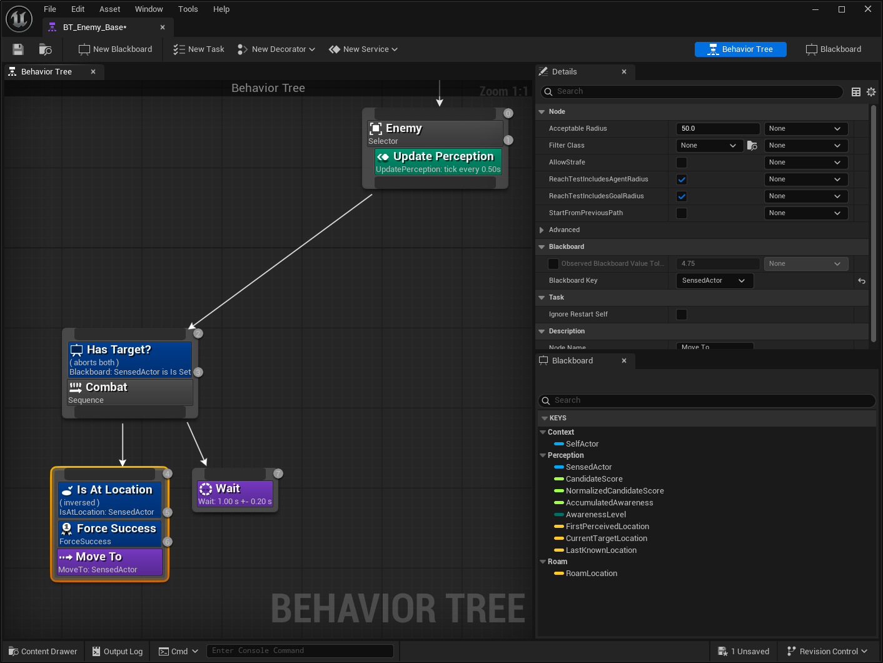Toggle the Details display filter grid icon
The height and width of the screenshot is (663, 883).
tap(855, 91)
